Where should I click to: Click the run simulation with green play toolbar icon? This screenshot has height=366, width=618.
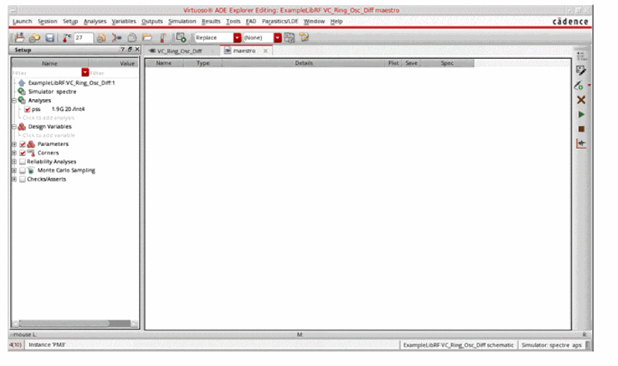coord(181,38)
